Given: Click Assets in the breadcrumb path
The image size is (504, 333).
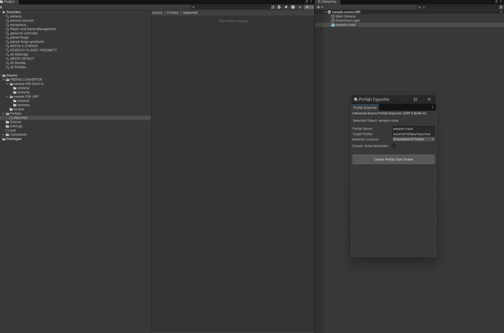Looking at the screenshot, I should pyautogui.click(x=157, y=13).
